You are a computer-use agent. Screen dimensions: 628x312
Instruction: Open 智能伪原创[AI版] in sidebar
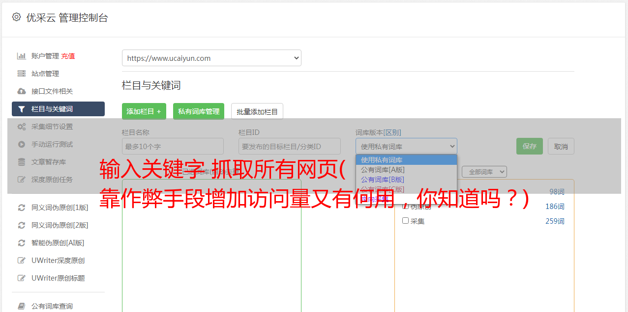58,243
